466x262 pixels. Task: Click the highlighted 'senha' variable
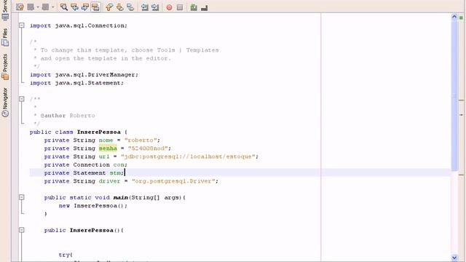pyautogui.click(x=108, y=148)
